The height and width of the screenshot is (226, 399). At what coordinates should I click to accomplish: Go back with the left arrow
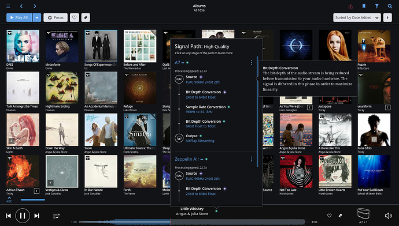tap(21, 6)
